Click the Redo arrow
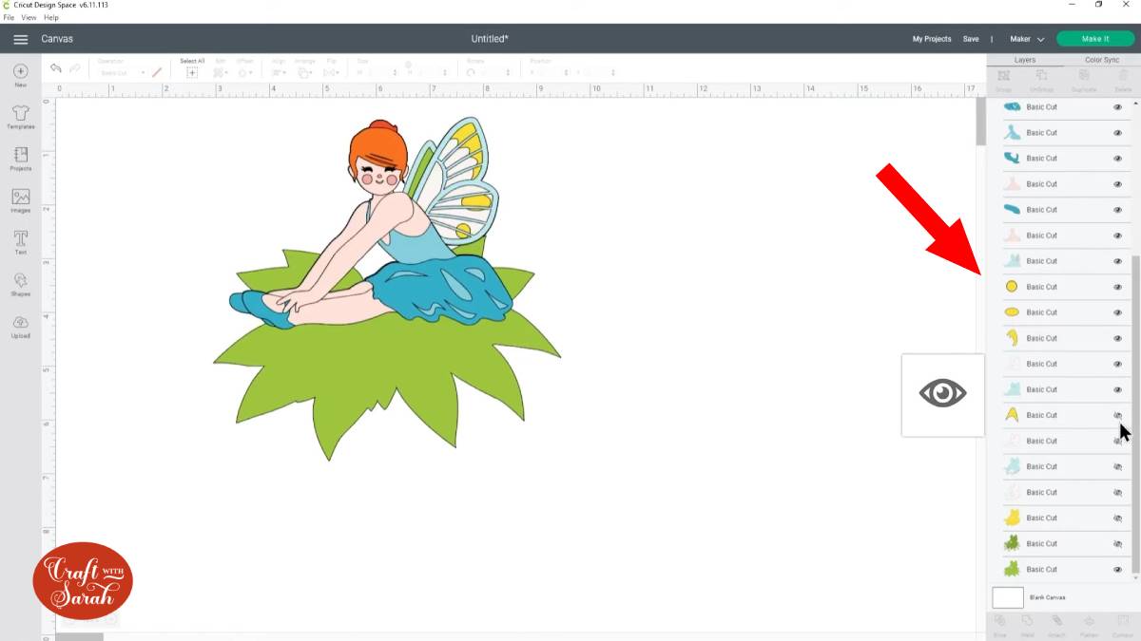 (75, 68)
